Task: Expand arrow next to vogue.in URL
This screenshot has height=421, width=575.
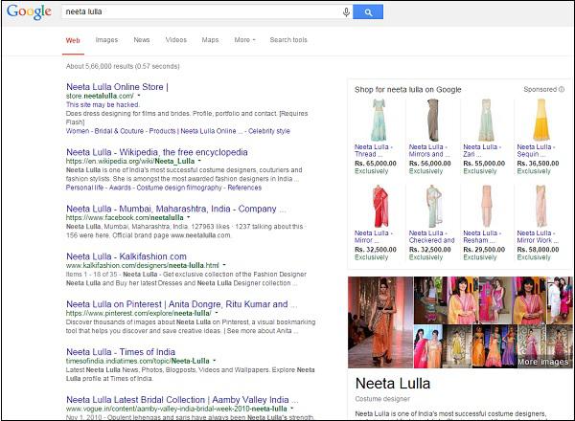Action: (x=292, y=408)
